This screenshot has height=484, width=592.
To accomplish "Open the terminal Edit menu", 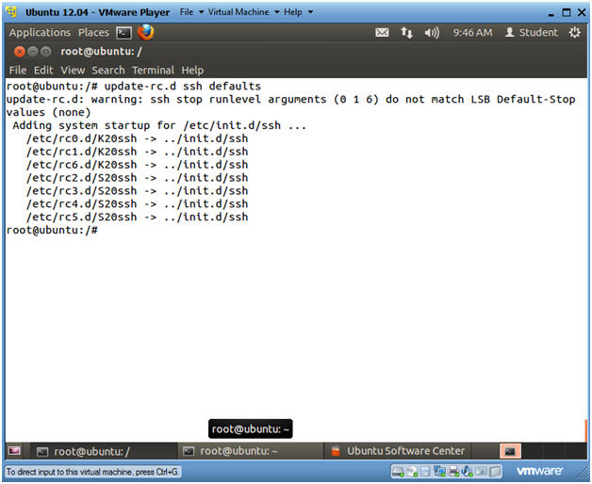I will (43, 71).
